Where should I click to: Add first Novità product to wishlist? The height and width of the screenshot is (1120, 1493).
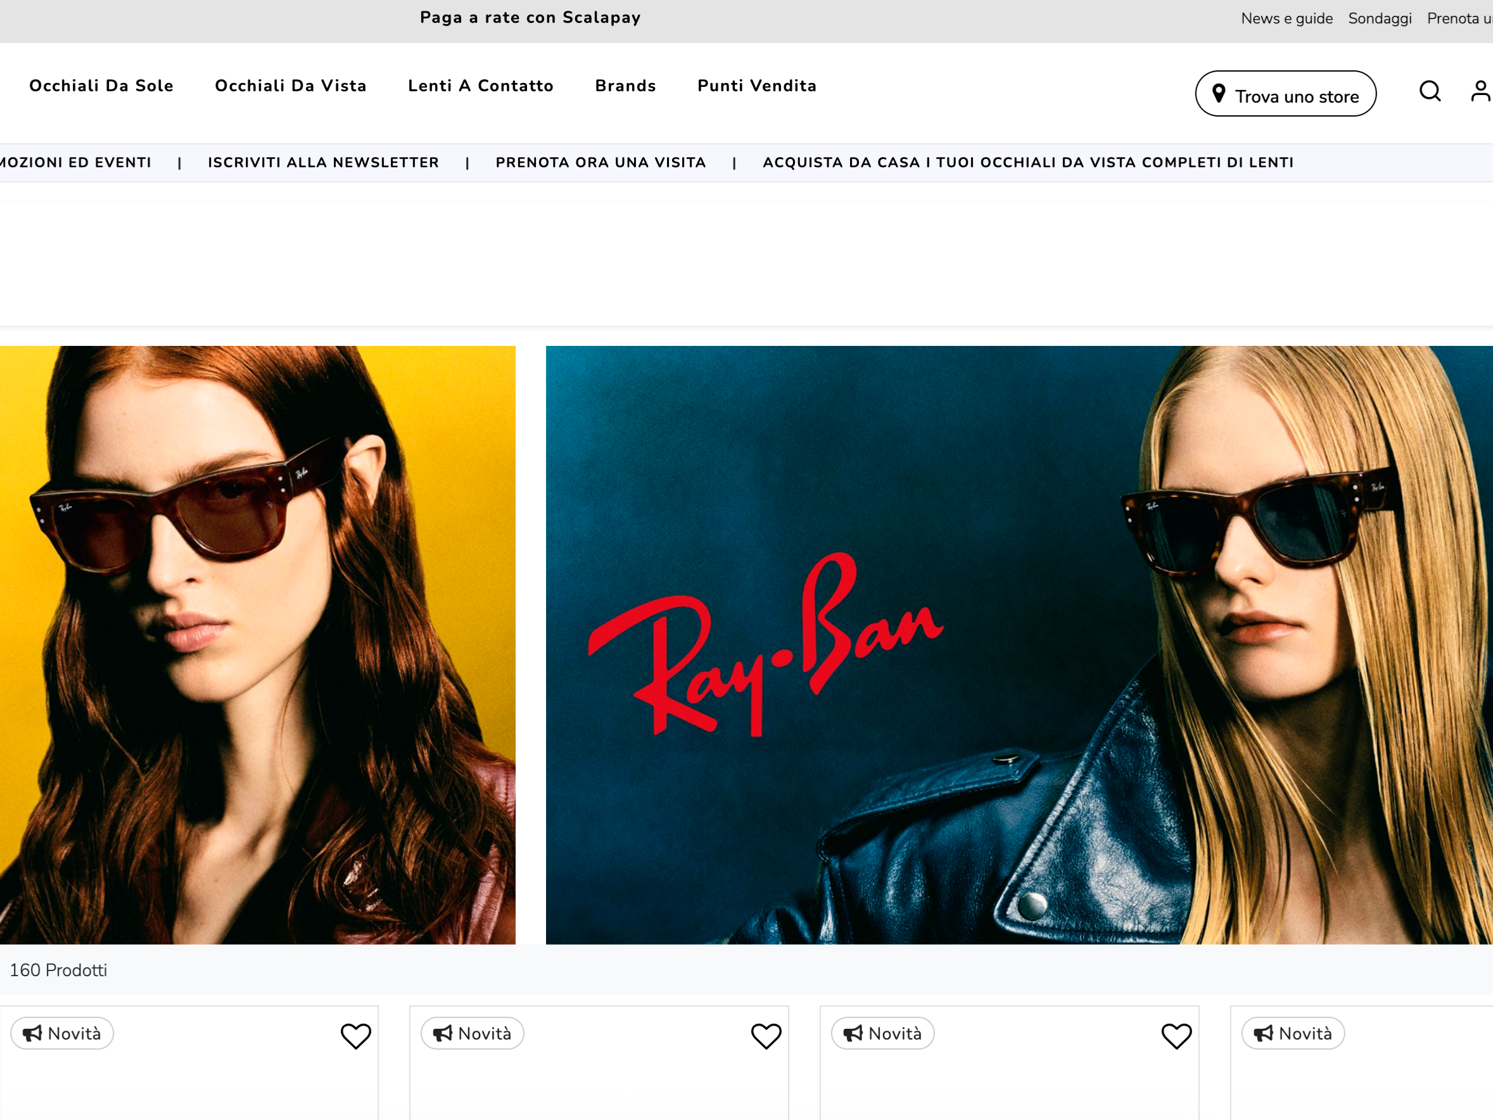click(x=356, y=1036)
